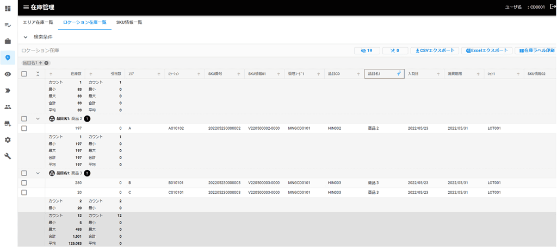The image size is (557, 247).
Task: Click grand total value 1,501
Action: tap(77, 236)
